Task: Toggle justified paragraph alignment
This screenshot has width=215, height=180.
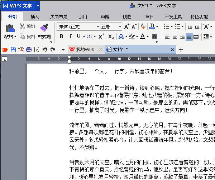Action: pyautogui.click(x=189, y=36)
